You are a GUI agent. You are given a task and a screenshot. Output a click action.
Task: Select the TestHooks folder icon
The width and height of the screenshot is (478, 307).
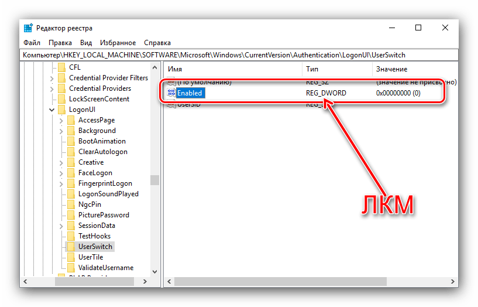pos(71,236)
